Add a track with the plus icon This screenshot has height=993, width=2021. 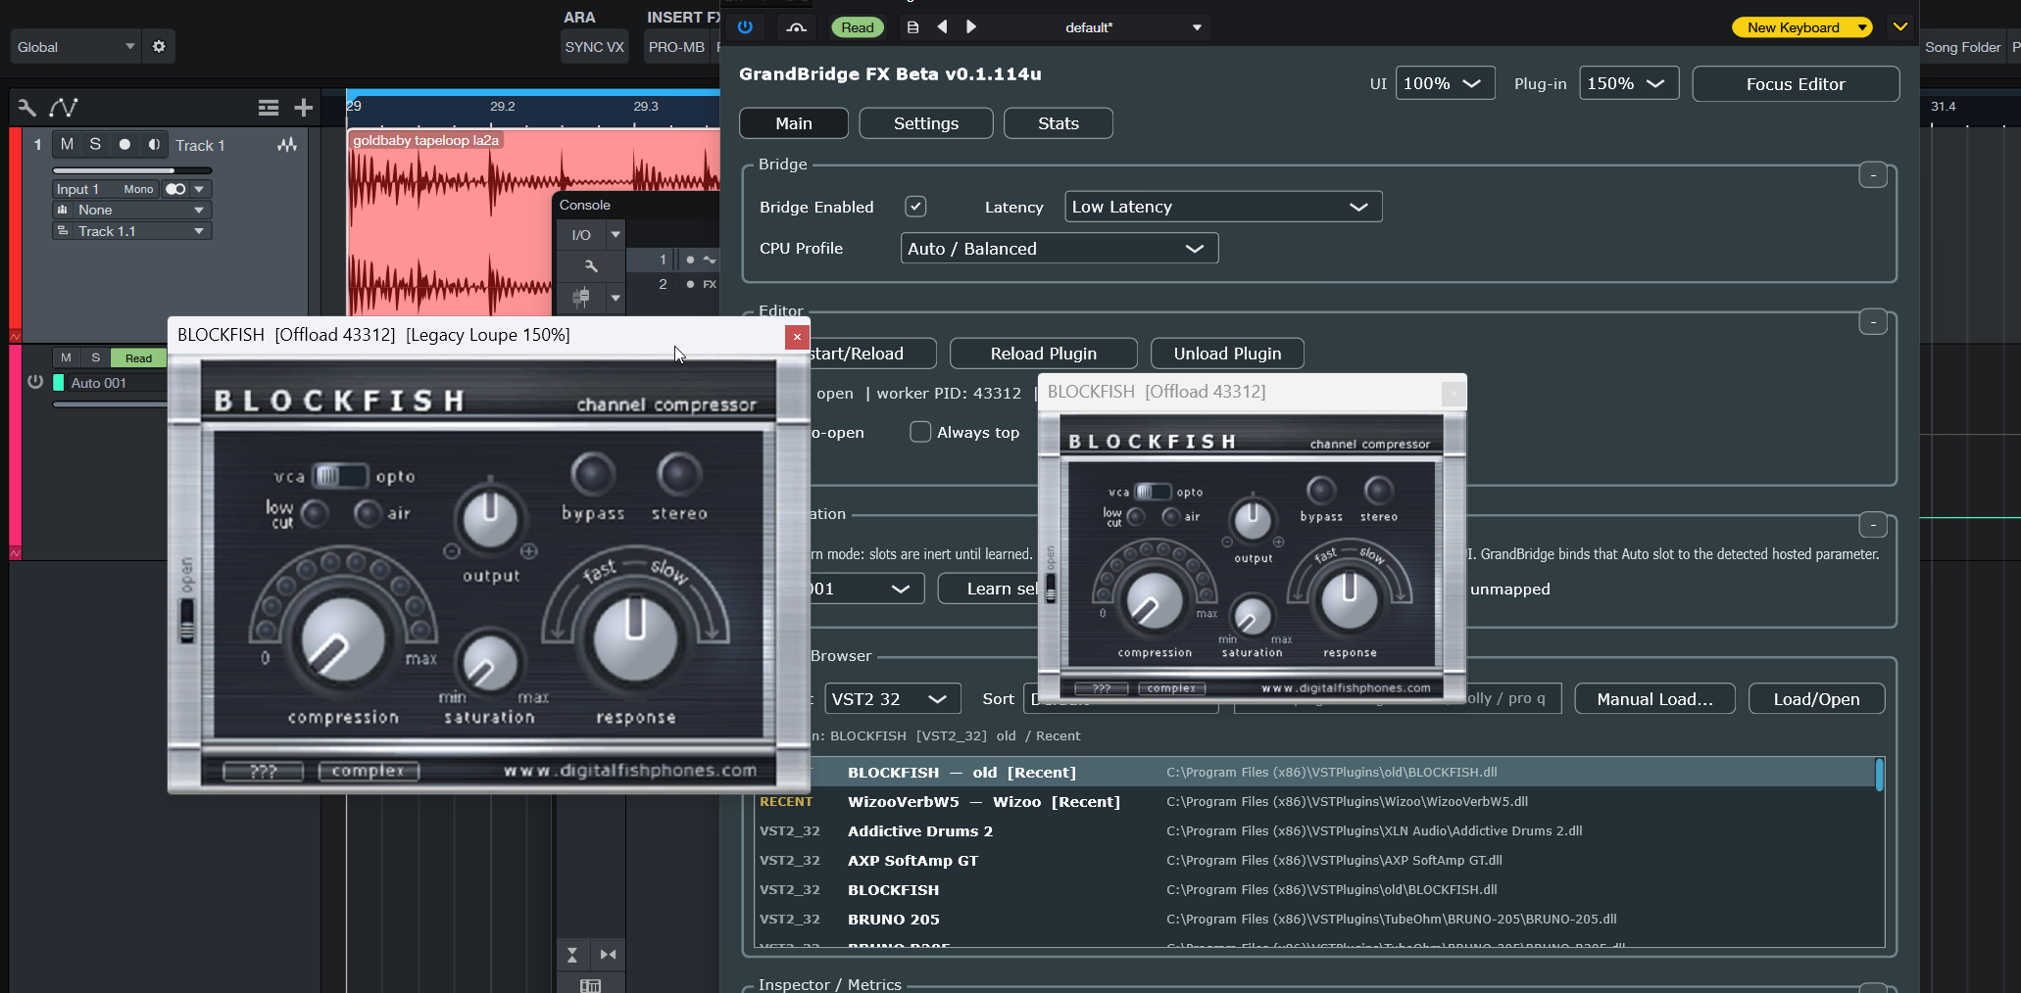pos(304,108)
